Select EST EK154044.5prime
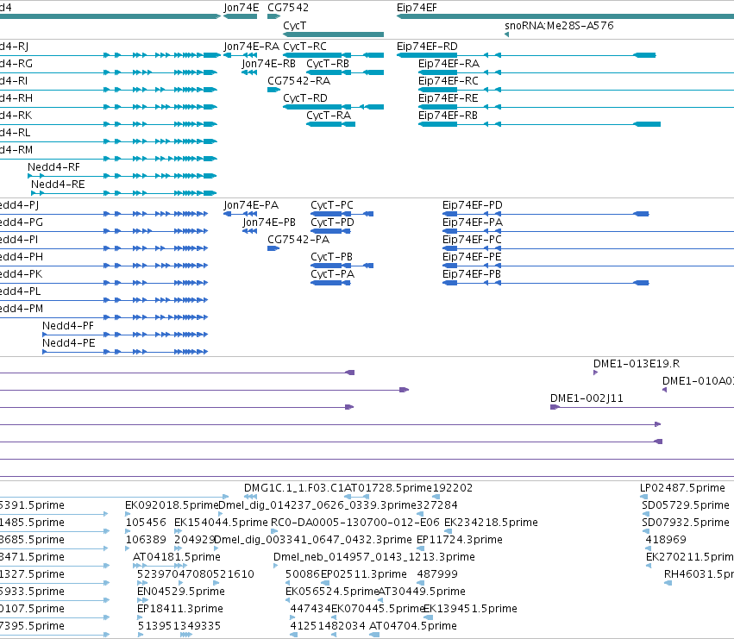The width and height of the screenshot is (734, 639). (x=221, y=523)
